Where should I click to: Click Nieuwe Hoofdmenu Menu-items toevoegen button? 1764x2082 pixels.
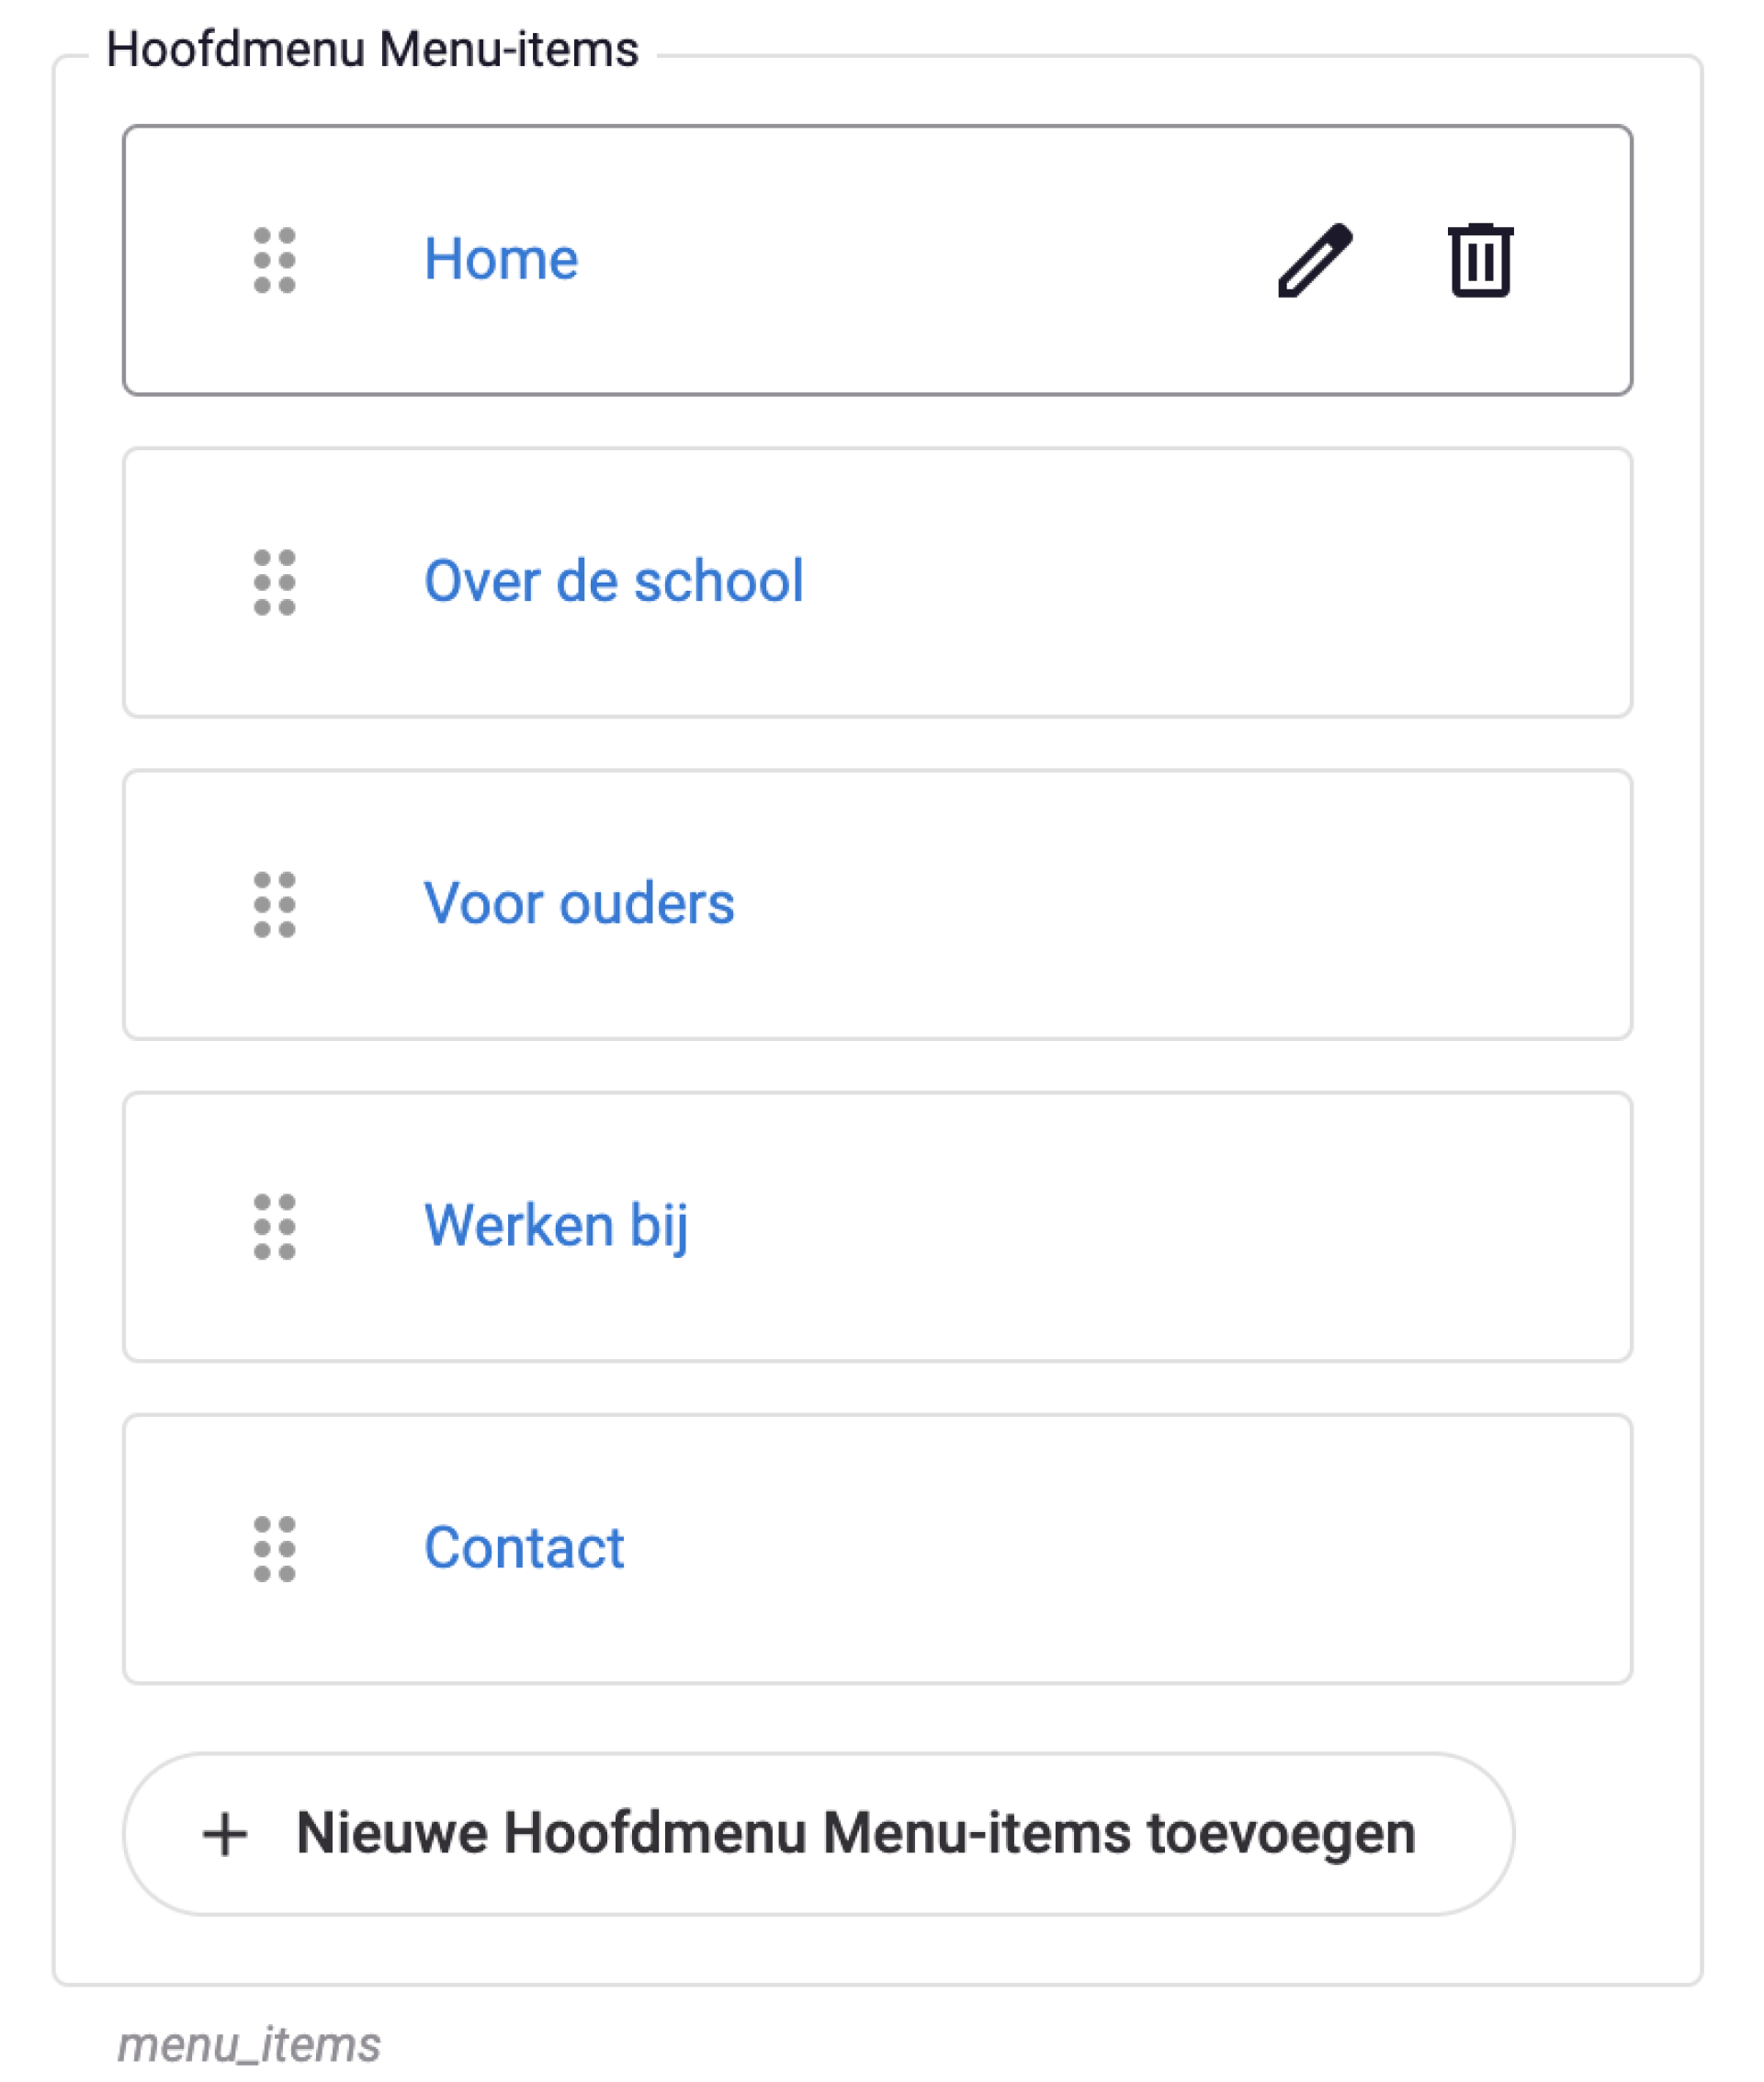pyautogui.click(x=818, y=1834)
